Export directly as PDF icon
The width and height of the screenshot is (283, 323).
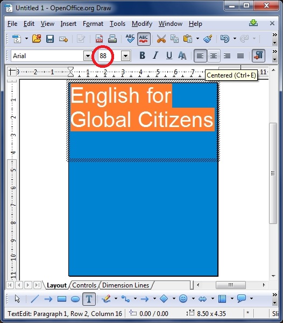99,39
